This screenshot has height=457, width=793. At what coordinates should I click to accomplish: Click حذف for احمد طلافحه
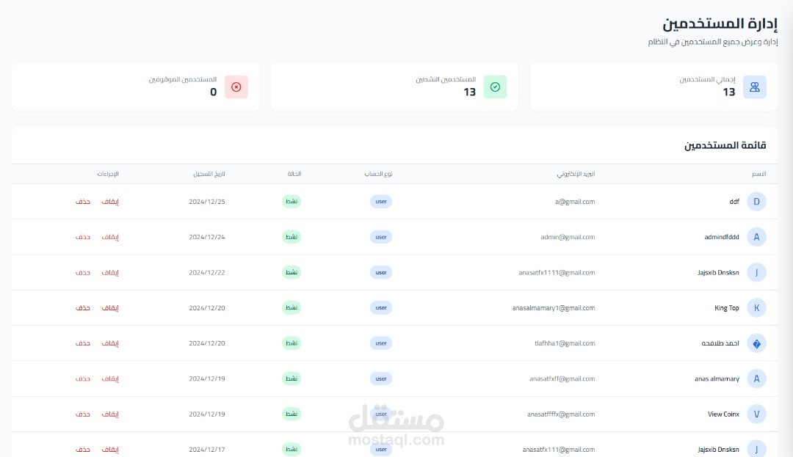coord(83,343)
